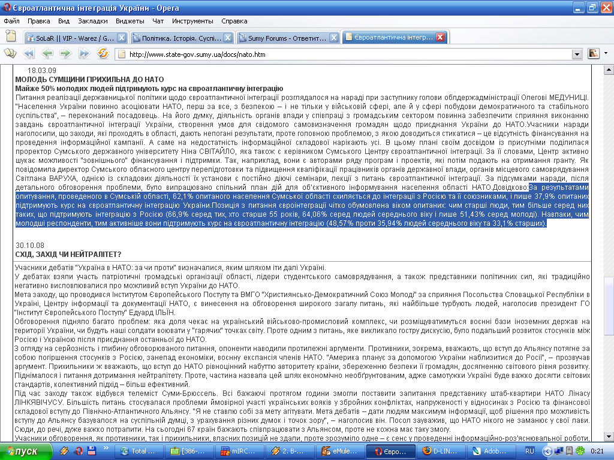Click the rewind navigation icon
This screenshot has height=460, width=614.
point(28,54)
